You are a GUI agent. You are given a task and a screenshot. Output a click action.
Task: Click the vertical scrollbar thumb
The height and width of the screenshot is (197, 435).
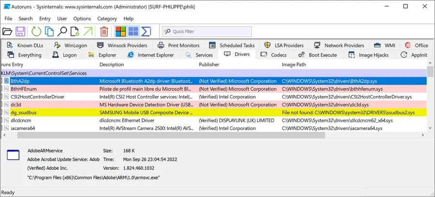point(430,71)
